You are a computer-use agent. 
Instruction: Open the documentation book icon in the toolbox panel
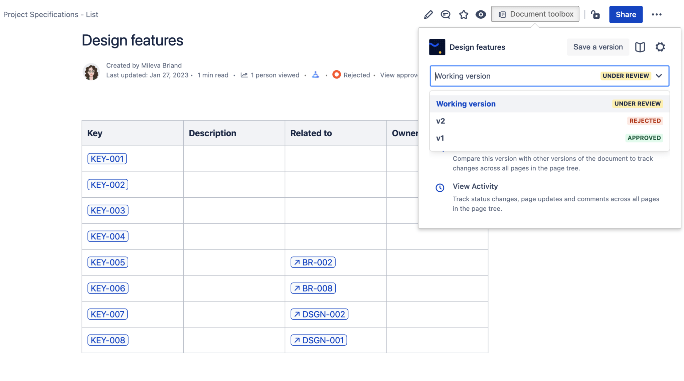tap(640, 47)
